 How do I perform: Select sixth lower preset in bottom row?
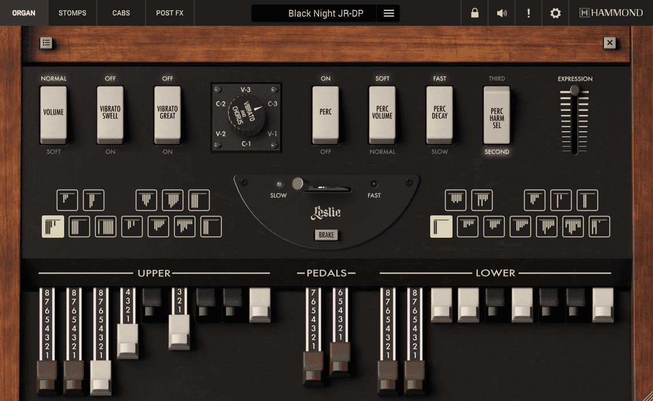coord(573,226)
